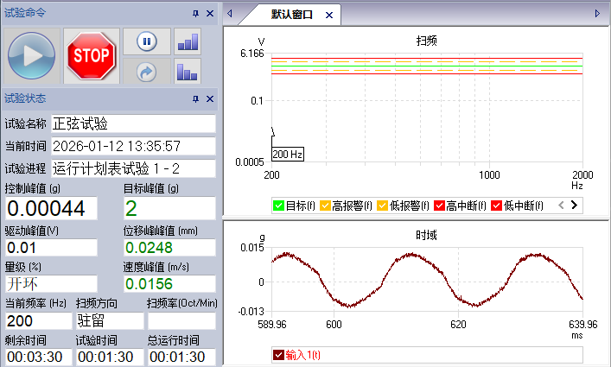Pin the 试验命令 panel
This screenshot has height=367, width=611.
pos(195,13)
